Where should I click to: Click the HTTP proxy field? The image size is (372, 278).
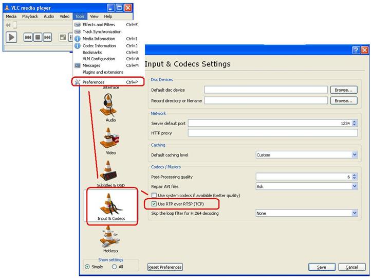pyautogui.click(x=273, y=133)
